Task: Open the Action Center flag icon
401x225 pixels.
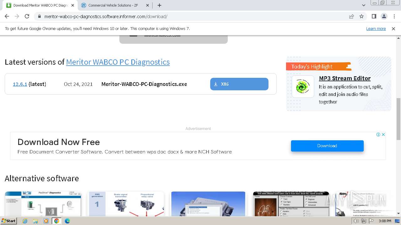Action: (x=371, y=221)
